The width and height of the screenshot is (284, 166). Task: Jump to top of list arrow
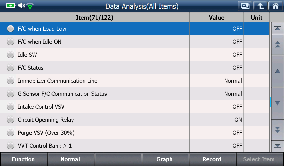[x=277, y=28]
